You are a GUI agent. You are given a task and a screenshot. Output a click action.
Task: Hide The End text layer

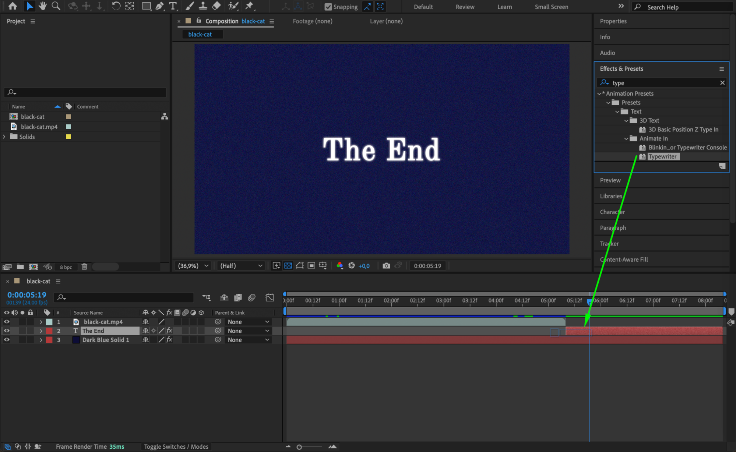point(7,331)
